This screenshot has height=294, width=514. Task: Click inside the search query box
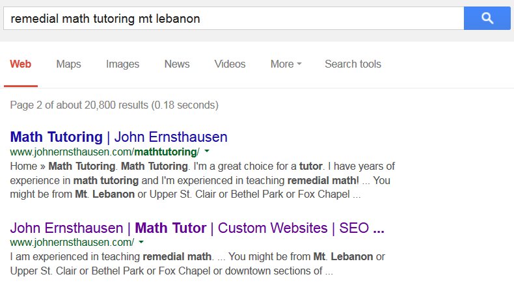(234, 18)
